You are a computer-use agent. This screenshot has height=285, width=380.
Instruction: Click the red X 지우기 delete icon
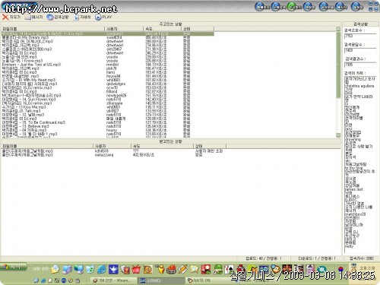[x=5, y=17]
